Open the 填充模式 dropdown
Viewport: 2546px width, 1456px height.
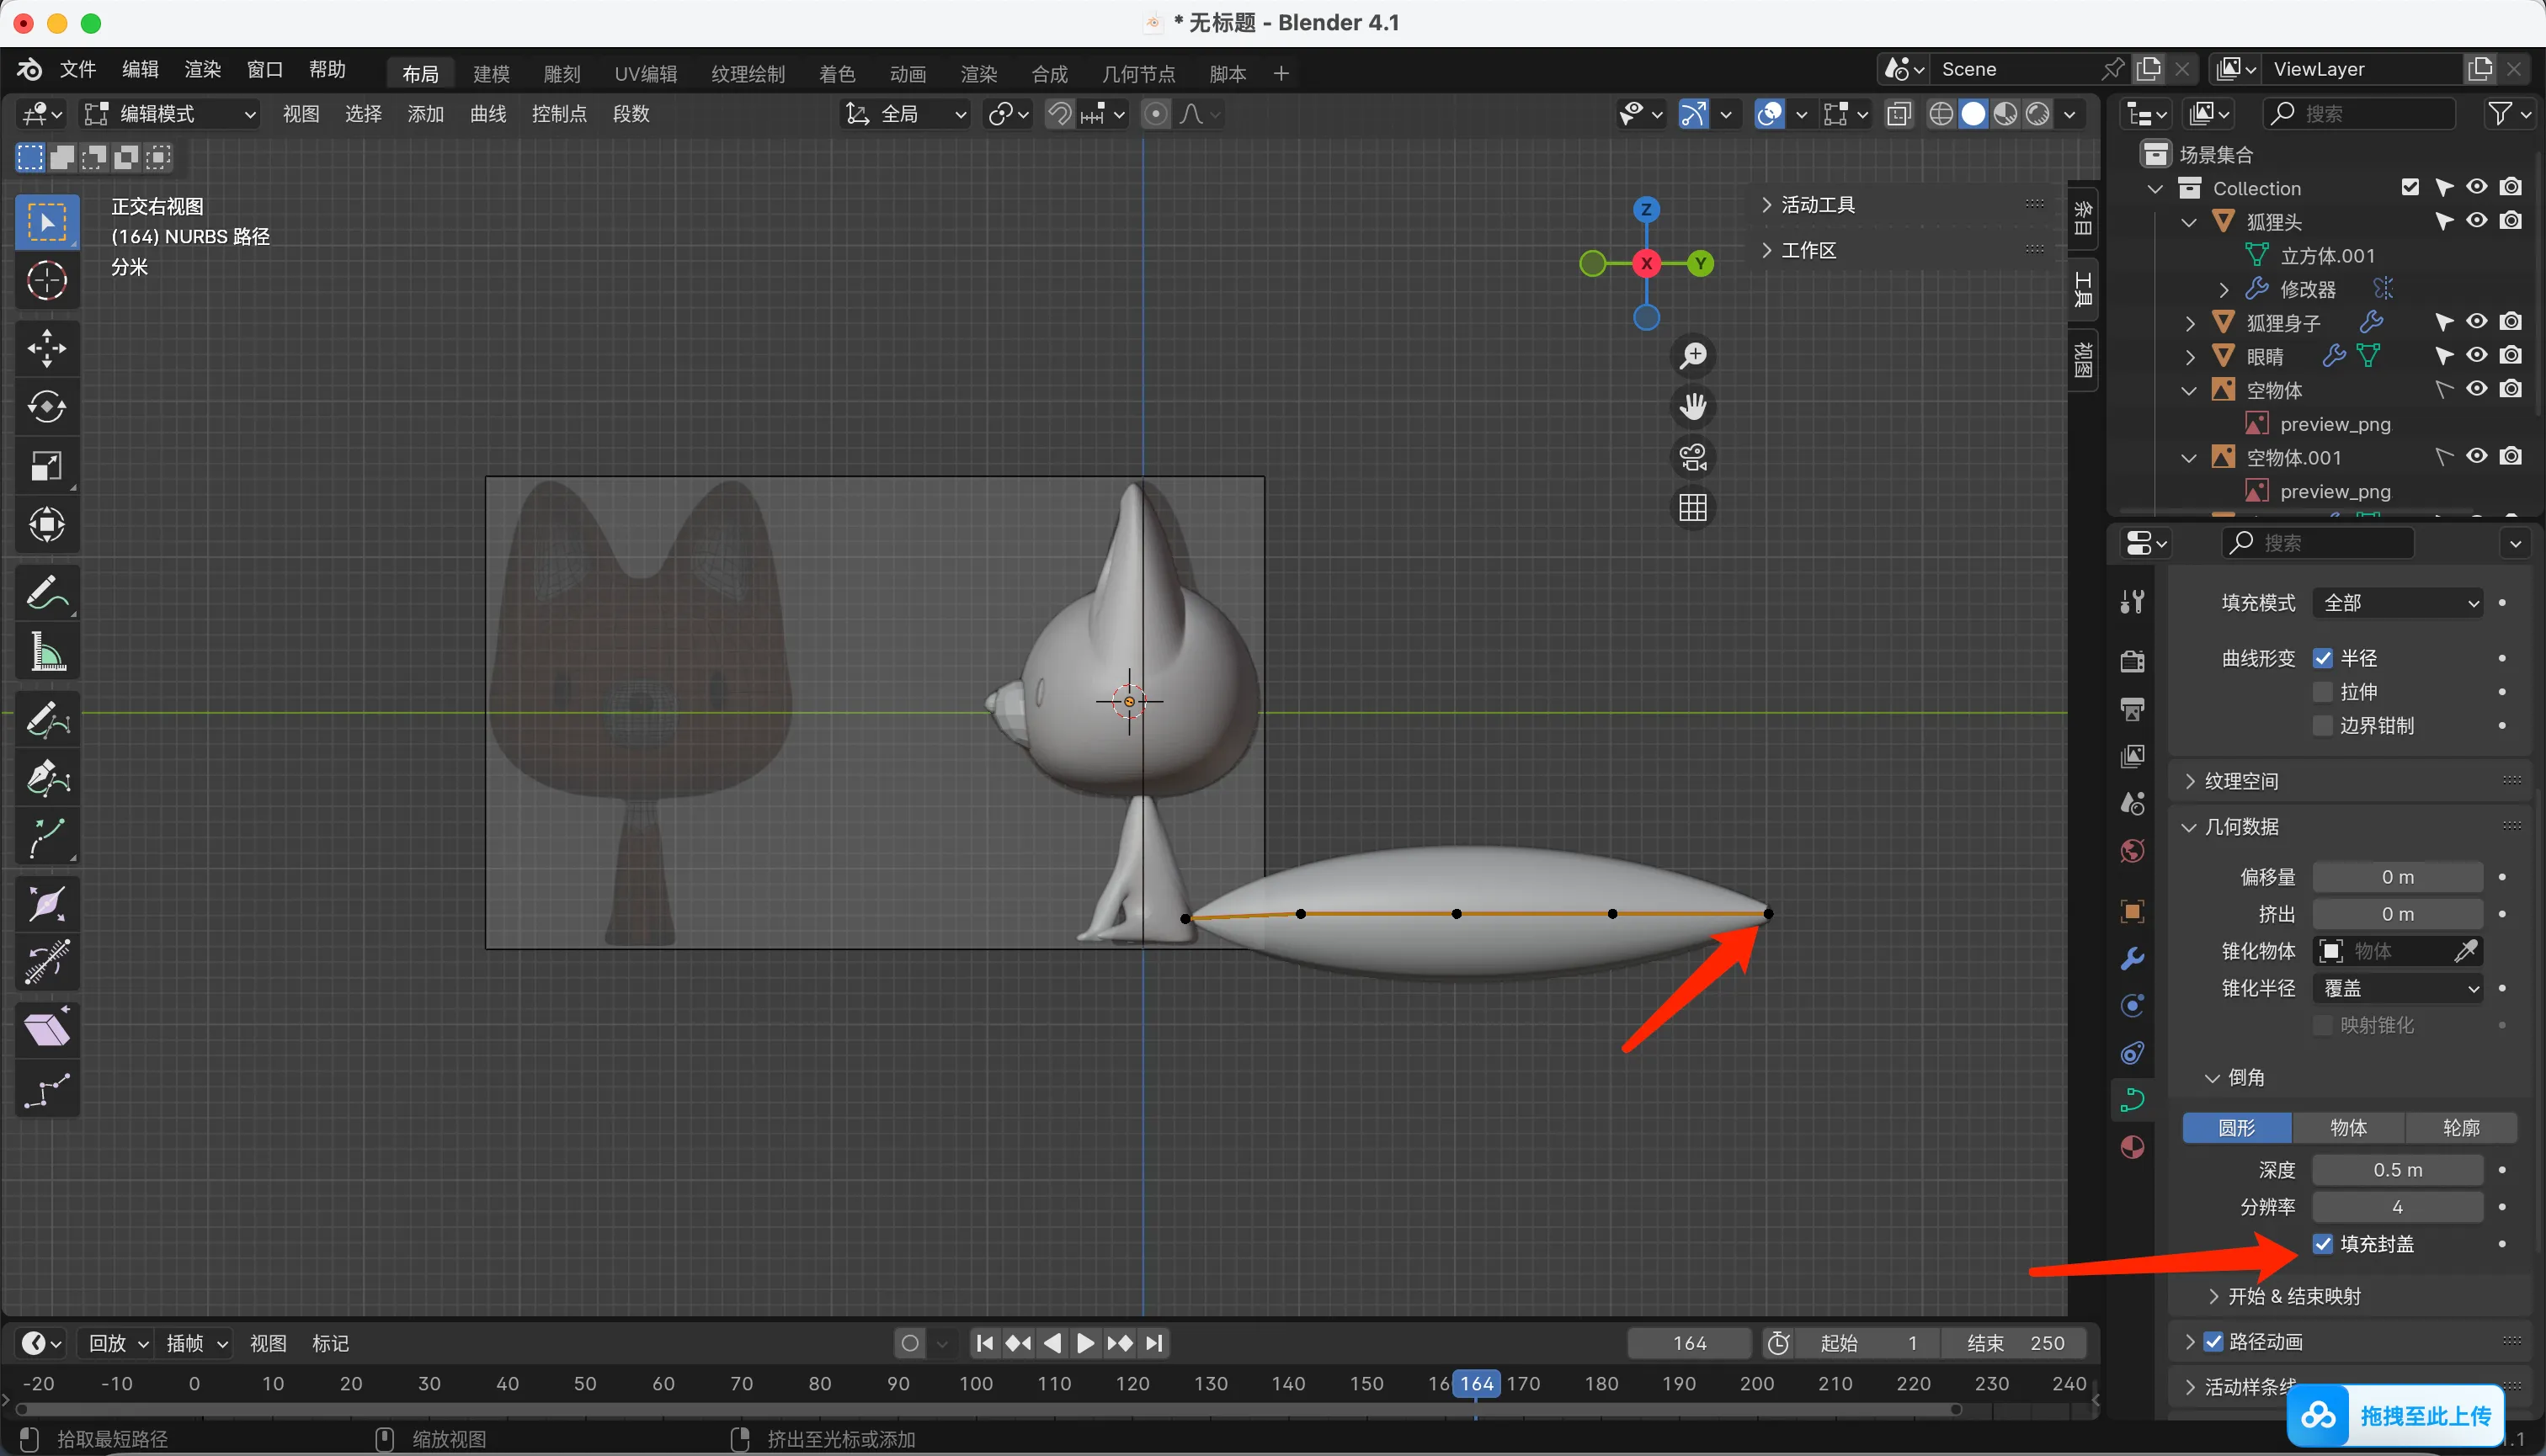(2398, 603)
